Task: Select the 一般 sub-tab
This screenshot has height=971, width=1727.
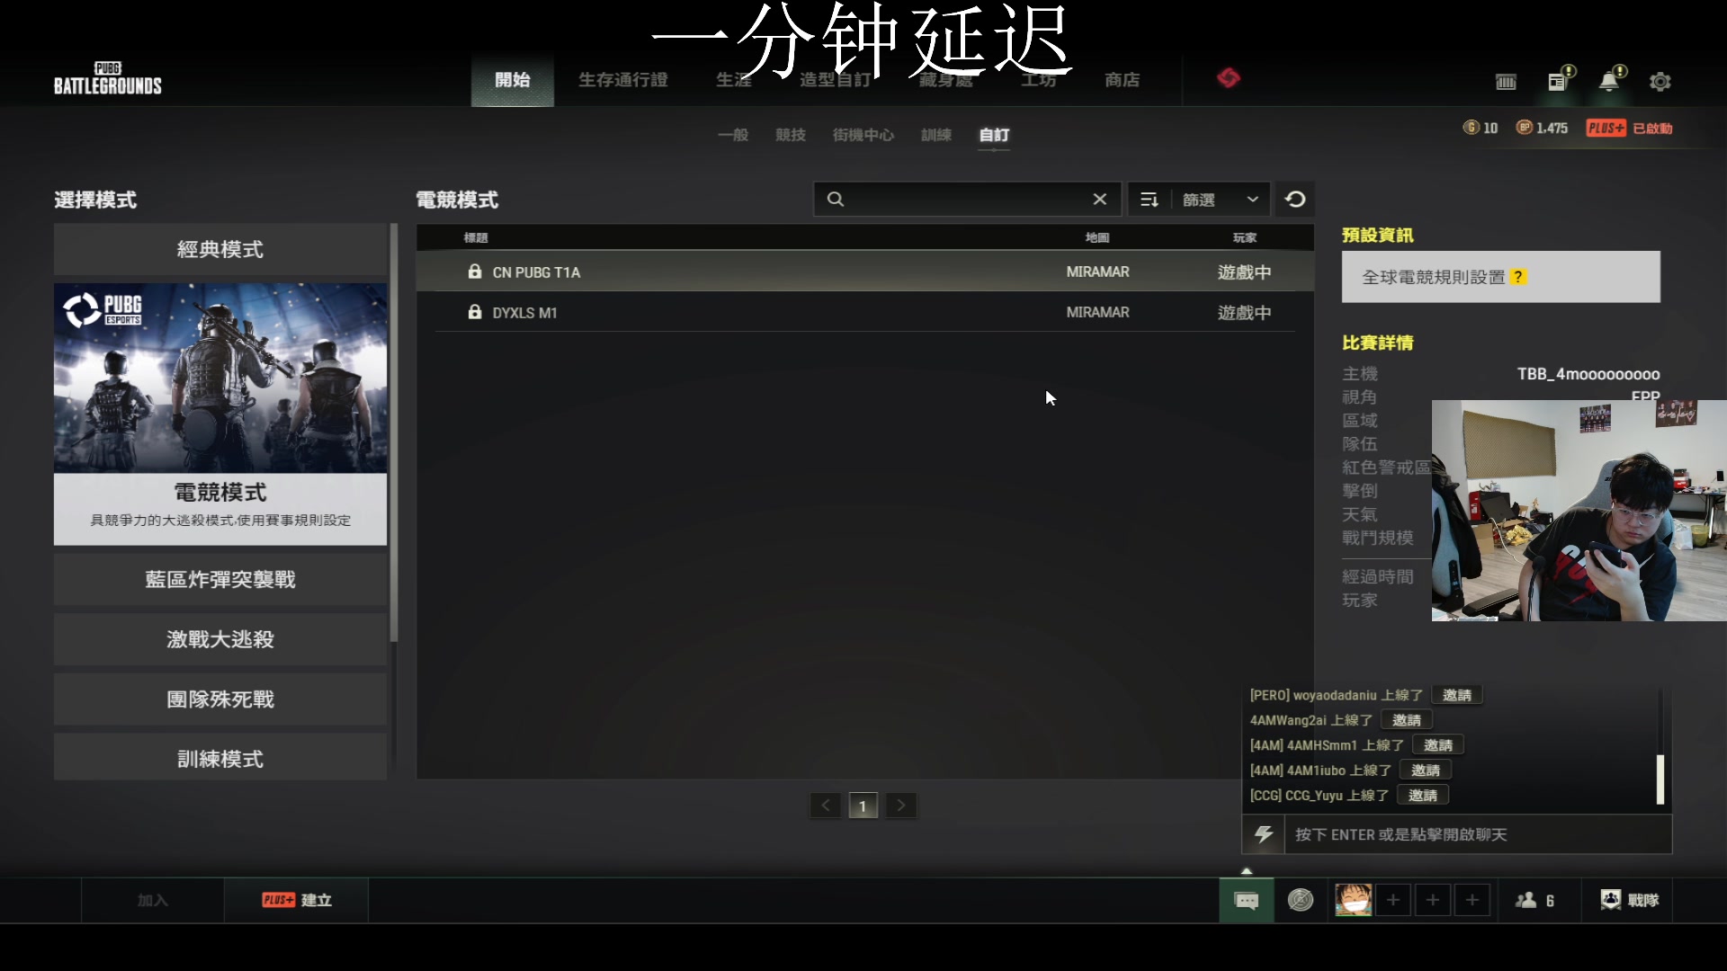Action: tap(733, 135)
